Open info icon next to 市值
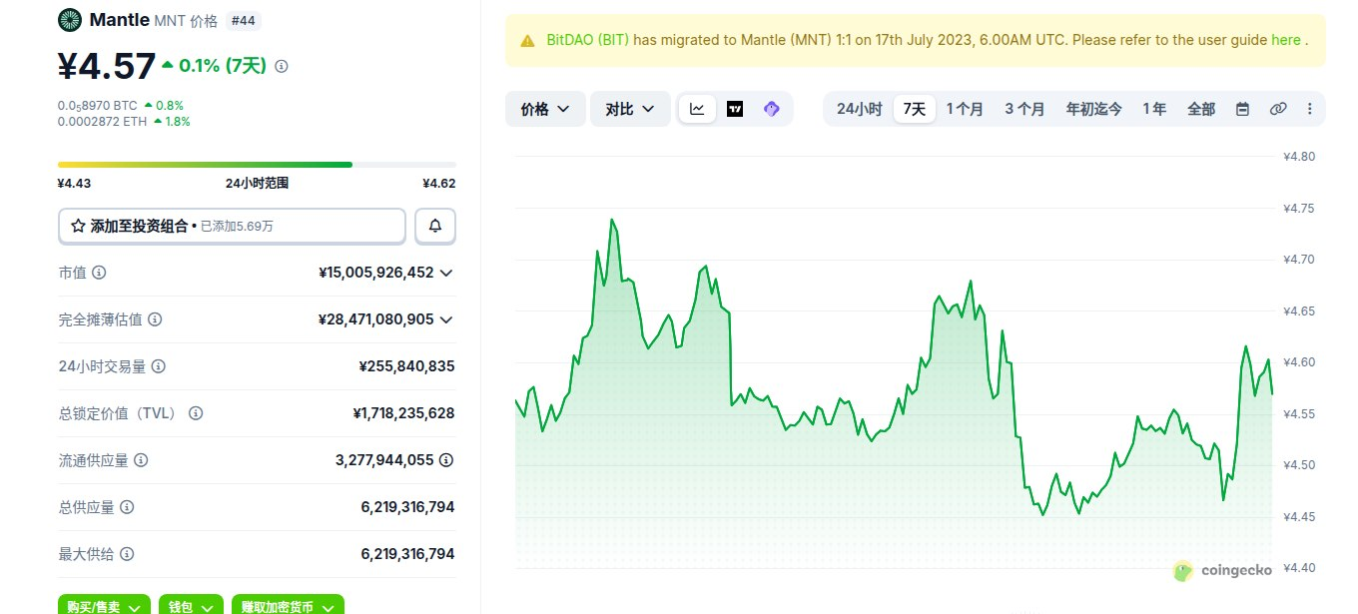This screenshot has width=1358, height=614. coord(99,273)
